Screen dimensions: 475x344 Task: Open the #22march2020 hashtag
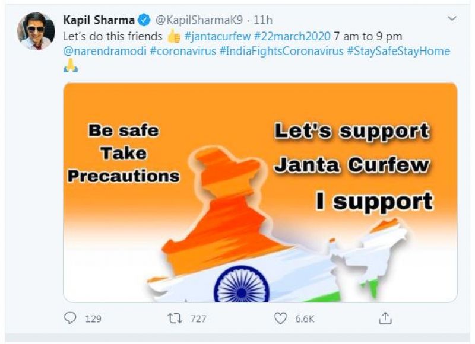coord(292,36)
